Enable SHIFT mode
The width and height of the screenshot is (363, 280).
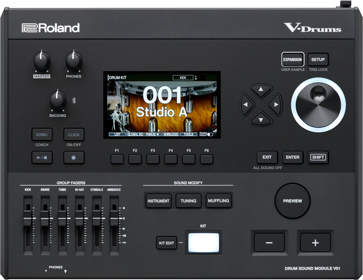tap(318, 157)
